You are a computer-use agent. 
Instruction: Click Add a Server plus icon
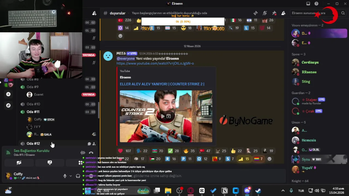[x=8, y=94]
